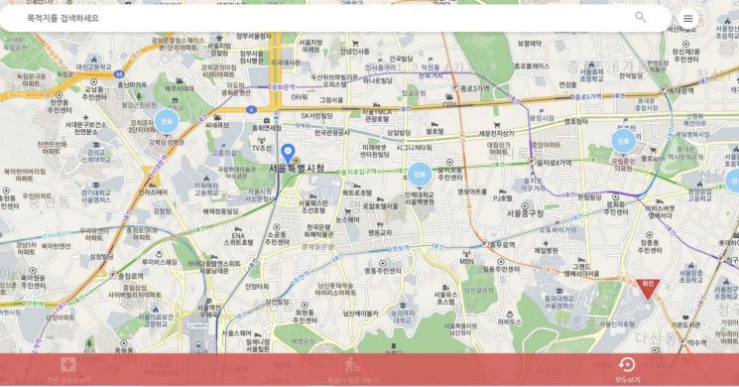Select 한국관광공사 label
This screenshot has width=739, height=387.
[x=331, y=133]
